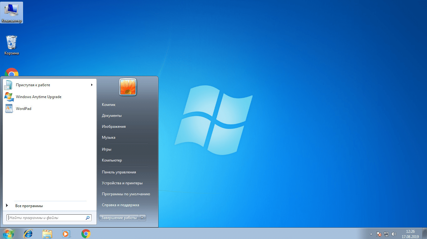Viewport: 427px width, 239px height.
Task: Show hidden tray icons arrow
Action: click(x=371, y=234)
